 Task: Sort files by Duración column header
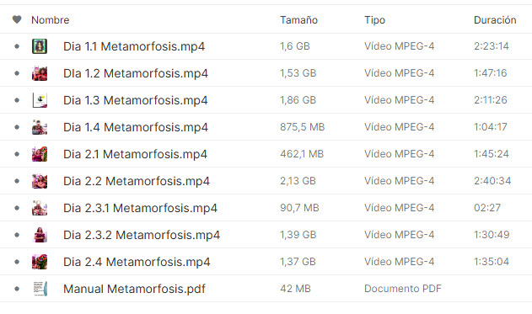click(495, 20)
